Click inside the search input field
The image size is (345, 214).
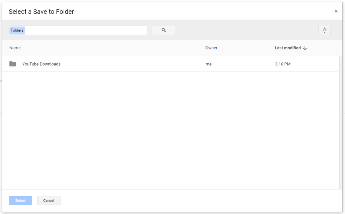[84, 30]
